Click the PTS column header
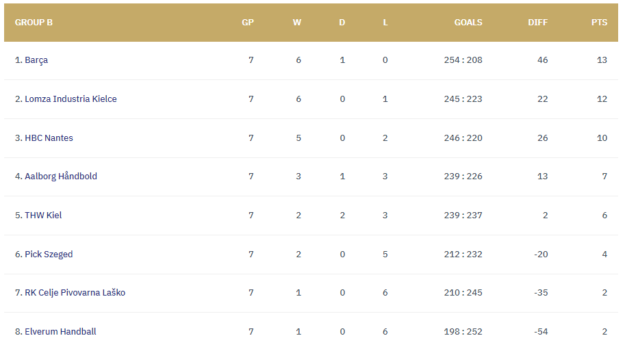Viewport: 625px width, 351px height. (600, 23)
